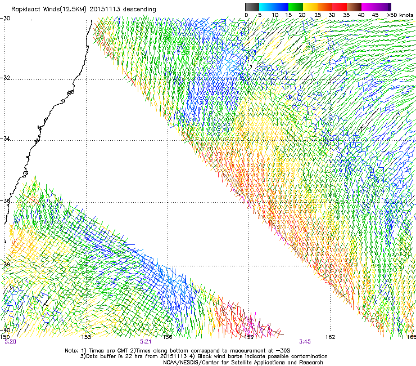Click the '159' longitude label
This screenshot has width=416, height=366.
[248, 337]
